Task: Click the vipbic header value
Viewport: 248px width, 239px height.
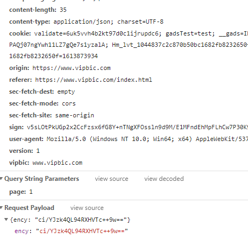Action: (58, 163)
